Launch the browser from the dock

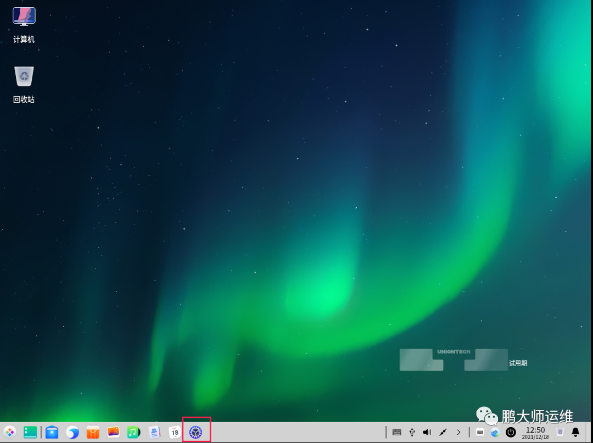pyautogui.click(x=72, y=432)
